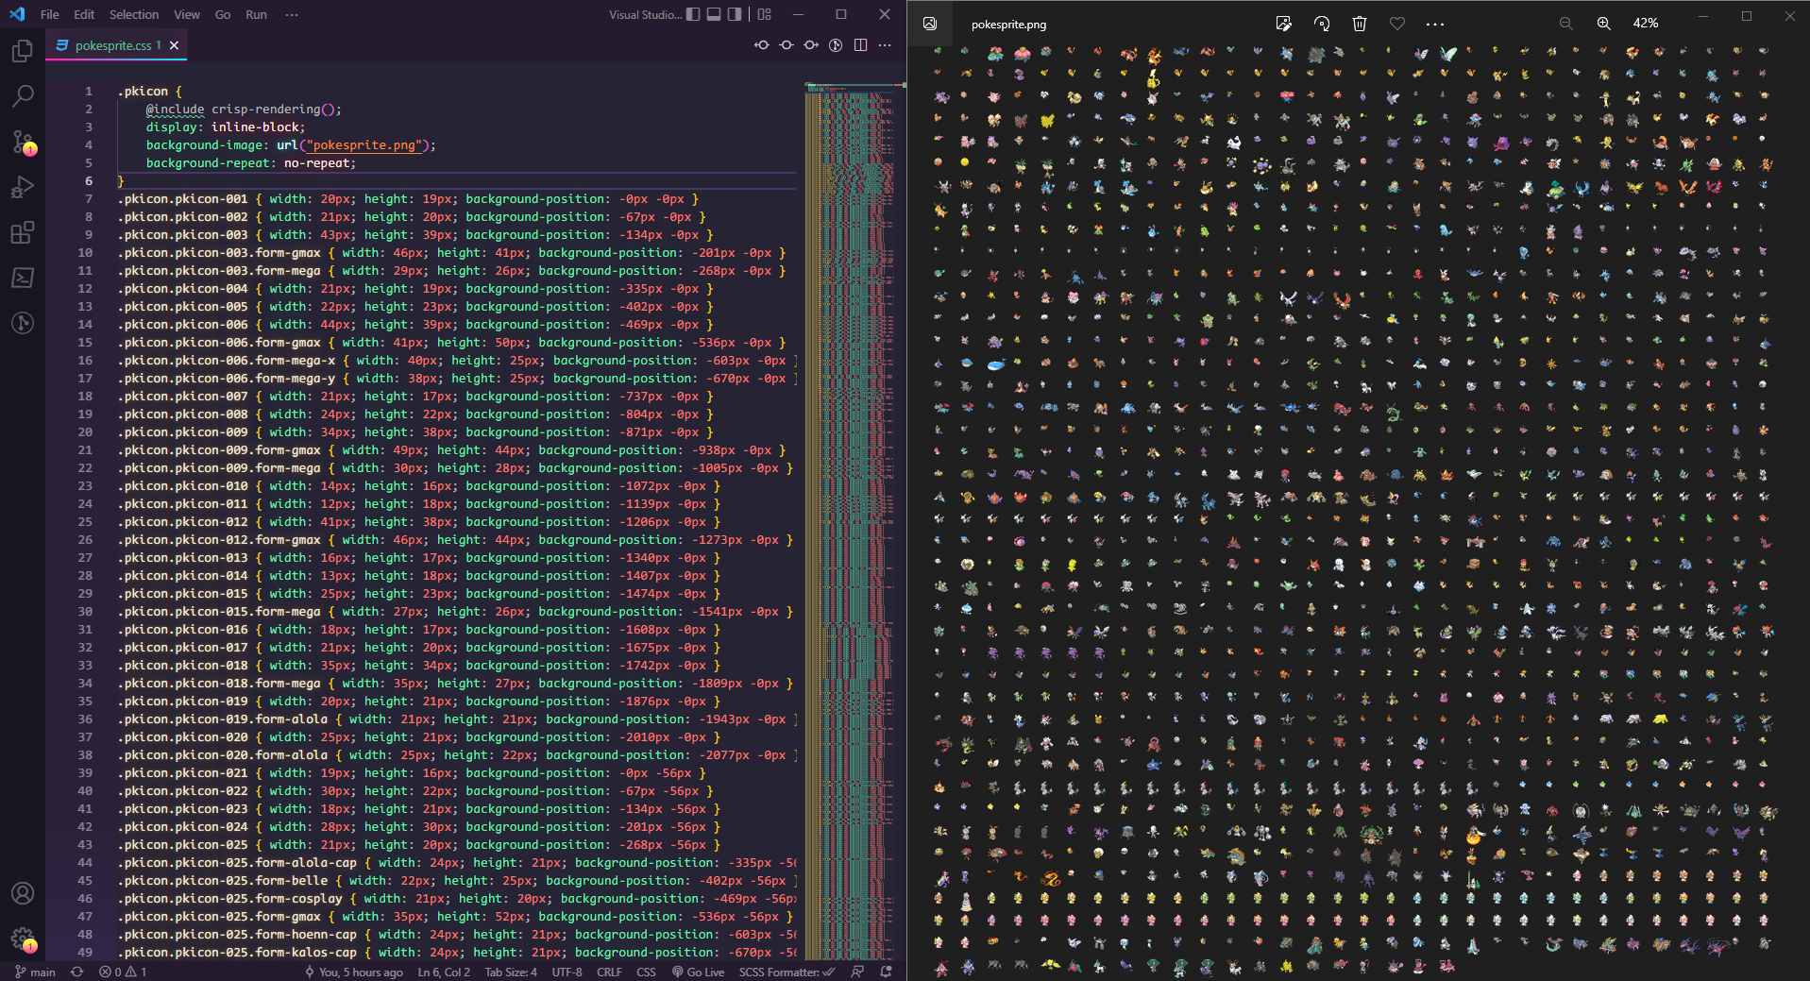Toggle the secondary side bar
Viewport: 1810px width, 981px height.
click(735, 14)
